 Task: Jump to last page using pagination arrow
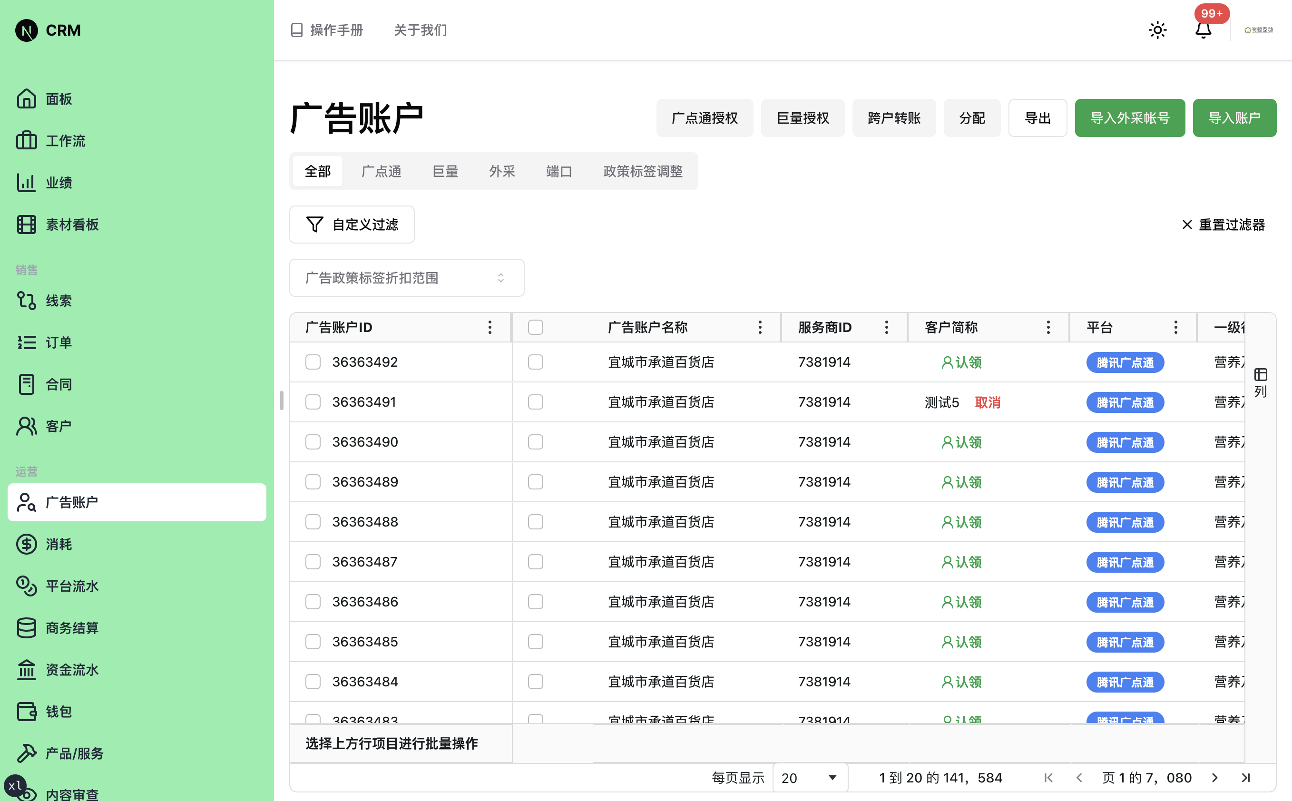tap(1245, 777)
